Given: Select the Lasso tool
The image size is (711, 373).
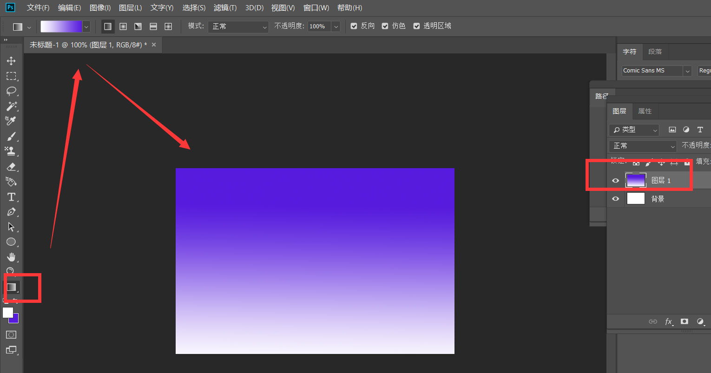Looking at the screenshot, I should pos(11,91).
